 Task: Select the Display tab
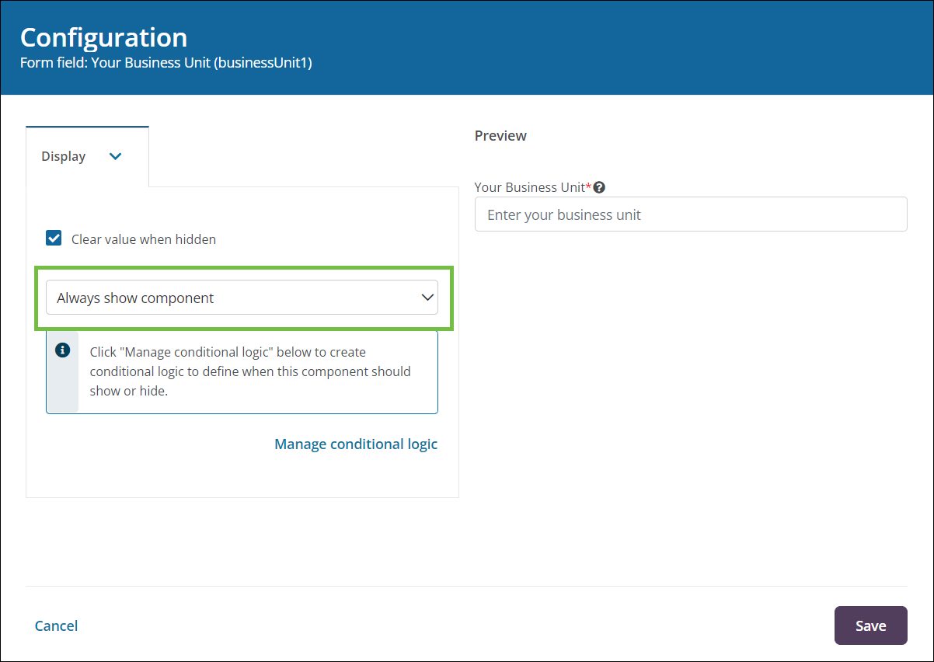(64, 156)
